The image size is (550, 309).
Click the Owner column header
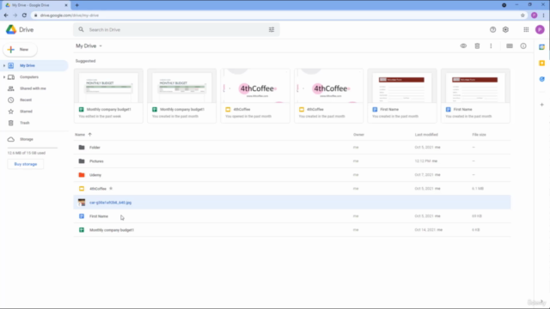358,135
